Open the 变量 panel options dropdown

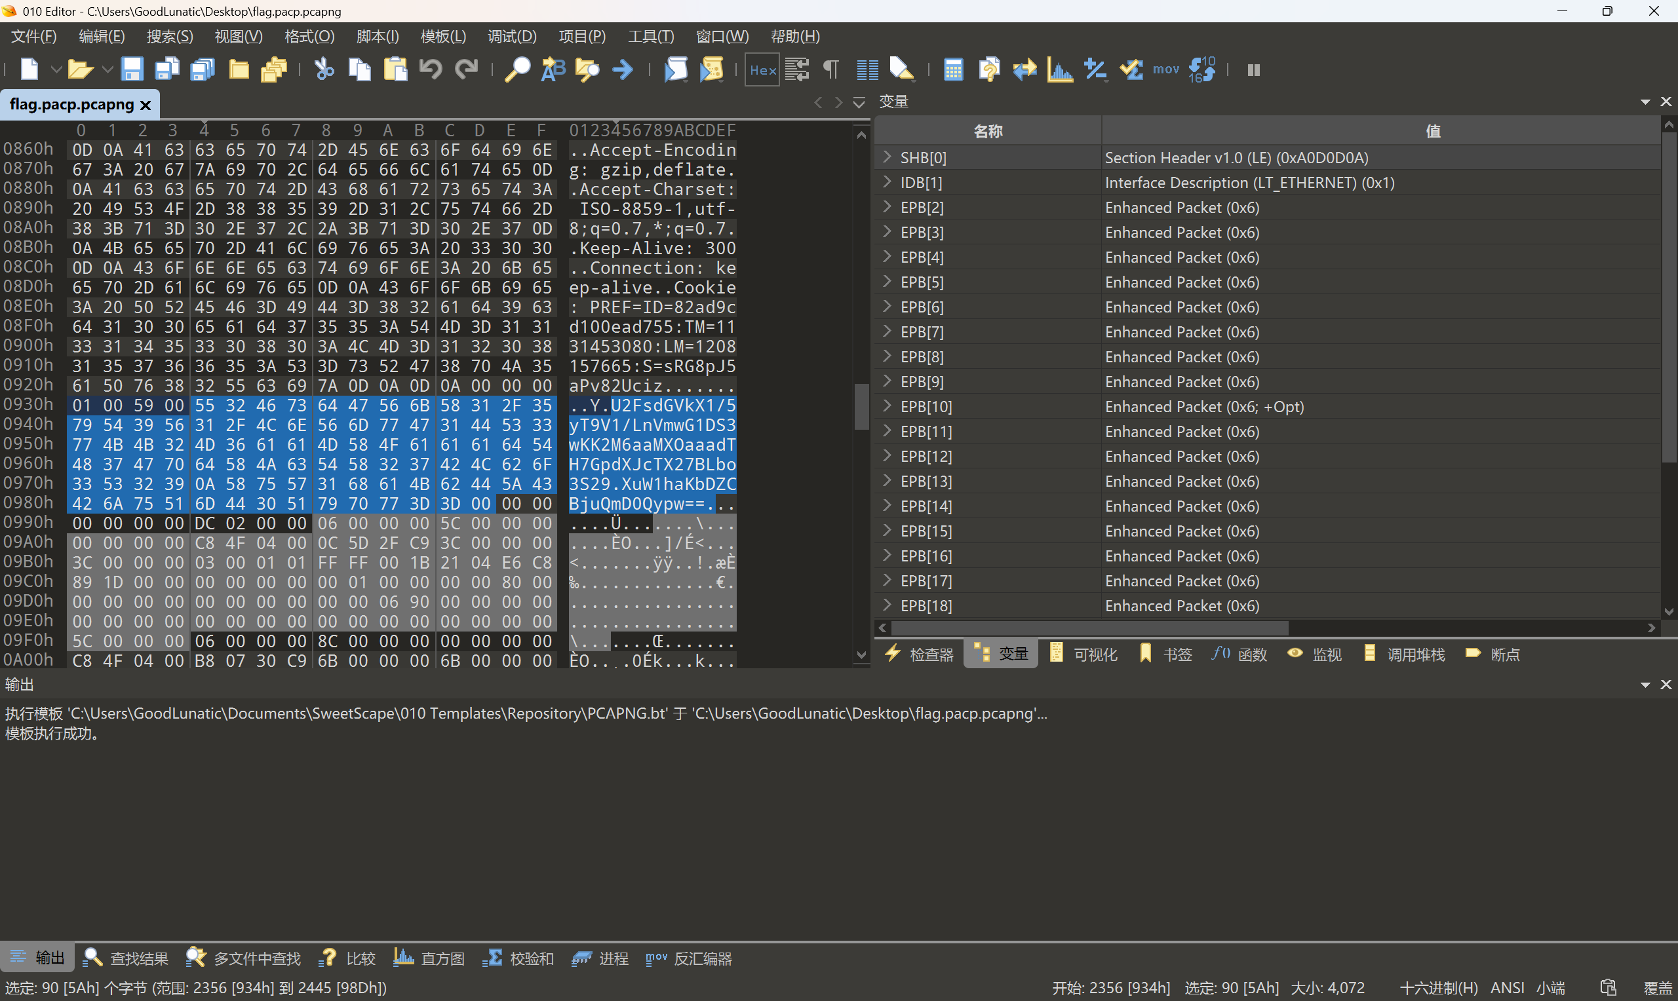[x=1645, y=102]
